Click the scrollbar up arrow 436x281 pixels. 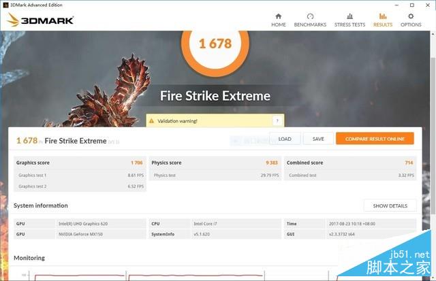pyautogui.click(x=433, y=33)
